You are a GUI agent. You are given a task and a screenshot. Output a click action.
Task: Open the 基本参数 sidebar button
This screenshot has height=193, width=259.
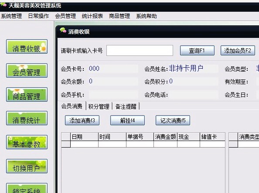[x=27, y=142]
